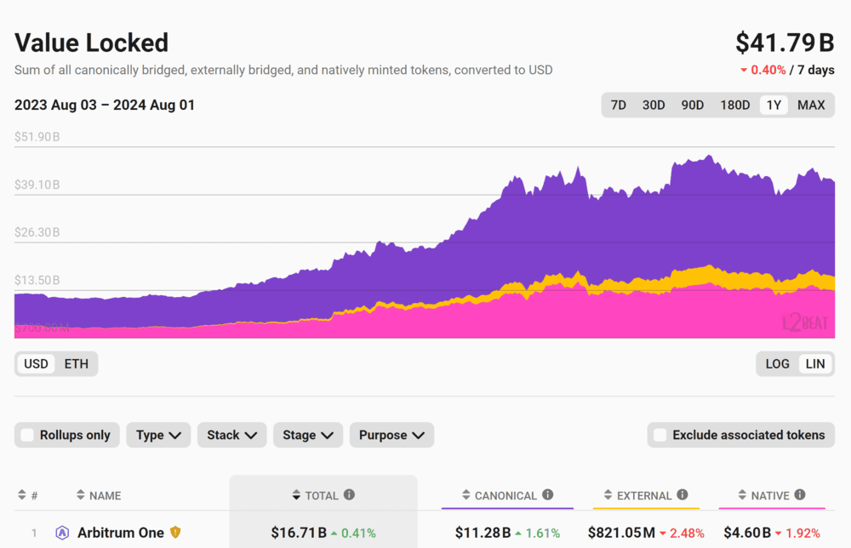Open the Stage filter dropdown

[x=308, y=435]
